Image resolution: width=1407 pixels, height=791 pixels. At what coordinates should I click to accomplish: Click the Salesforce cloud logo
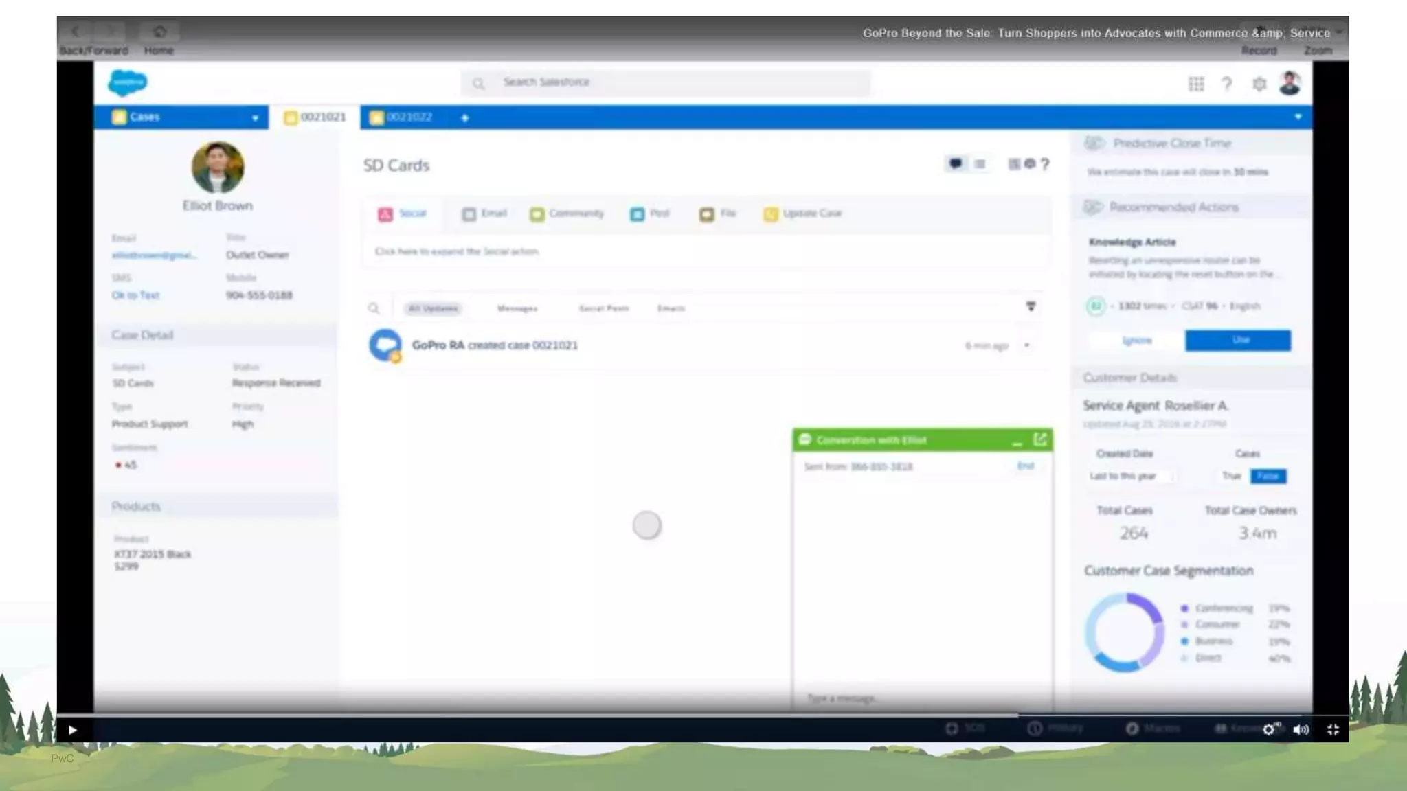[x=128, y=83]
